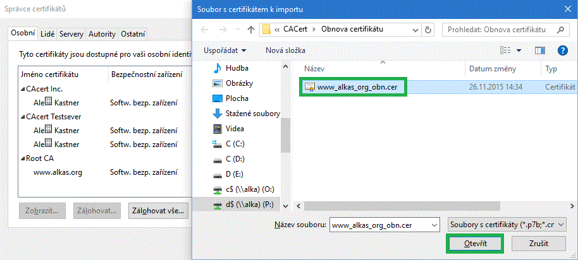Click the Up folder arrow icon
Screen dimensions: 578x260
click(x=251, y=30)
